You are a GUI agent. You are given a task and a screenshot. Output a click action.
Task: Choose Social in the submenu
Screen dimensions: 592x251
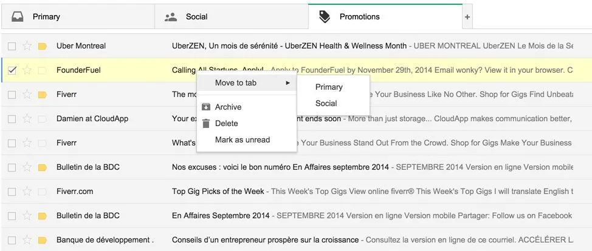326,104
